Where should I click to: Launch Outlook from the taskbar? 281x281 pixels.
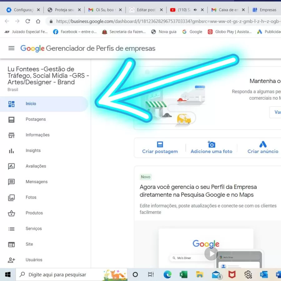click(264, 274)
